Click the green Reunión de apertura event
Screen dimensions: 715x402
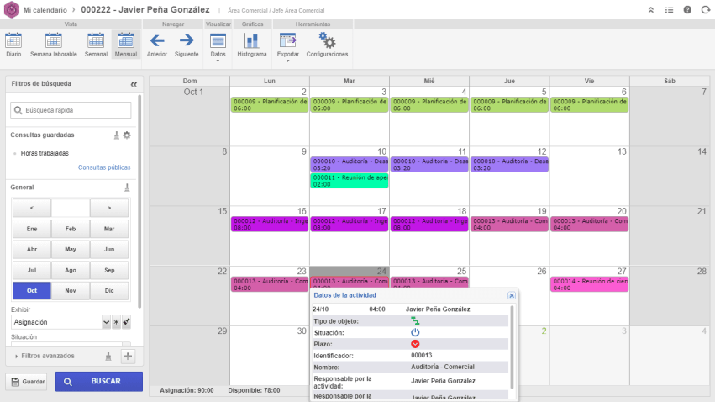[x=349, y=182]
